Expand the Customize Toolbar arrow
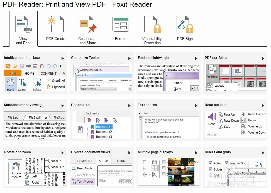This screenshot has height=193, width=271. coord(130,58)
